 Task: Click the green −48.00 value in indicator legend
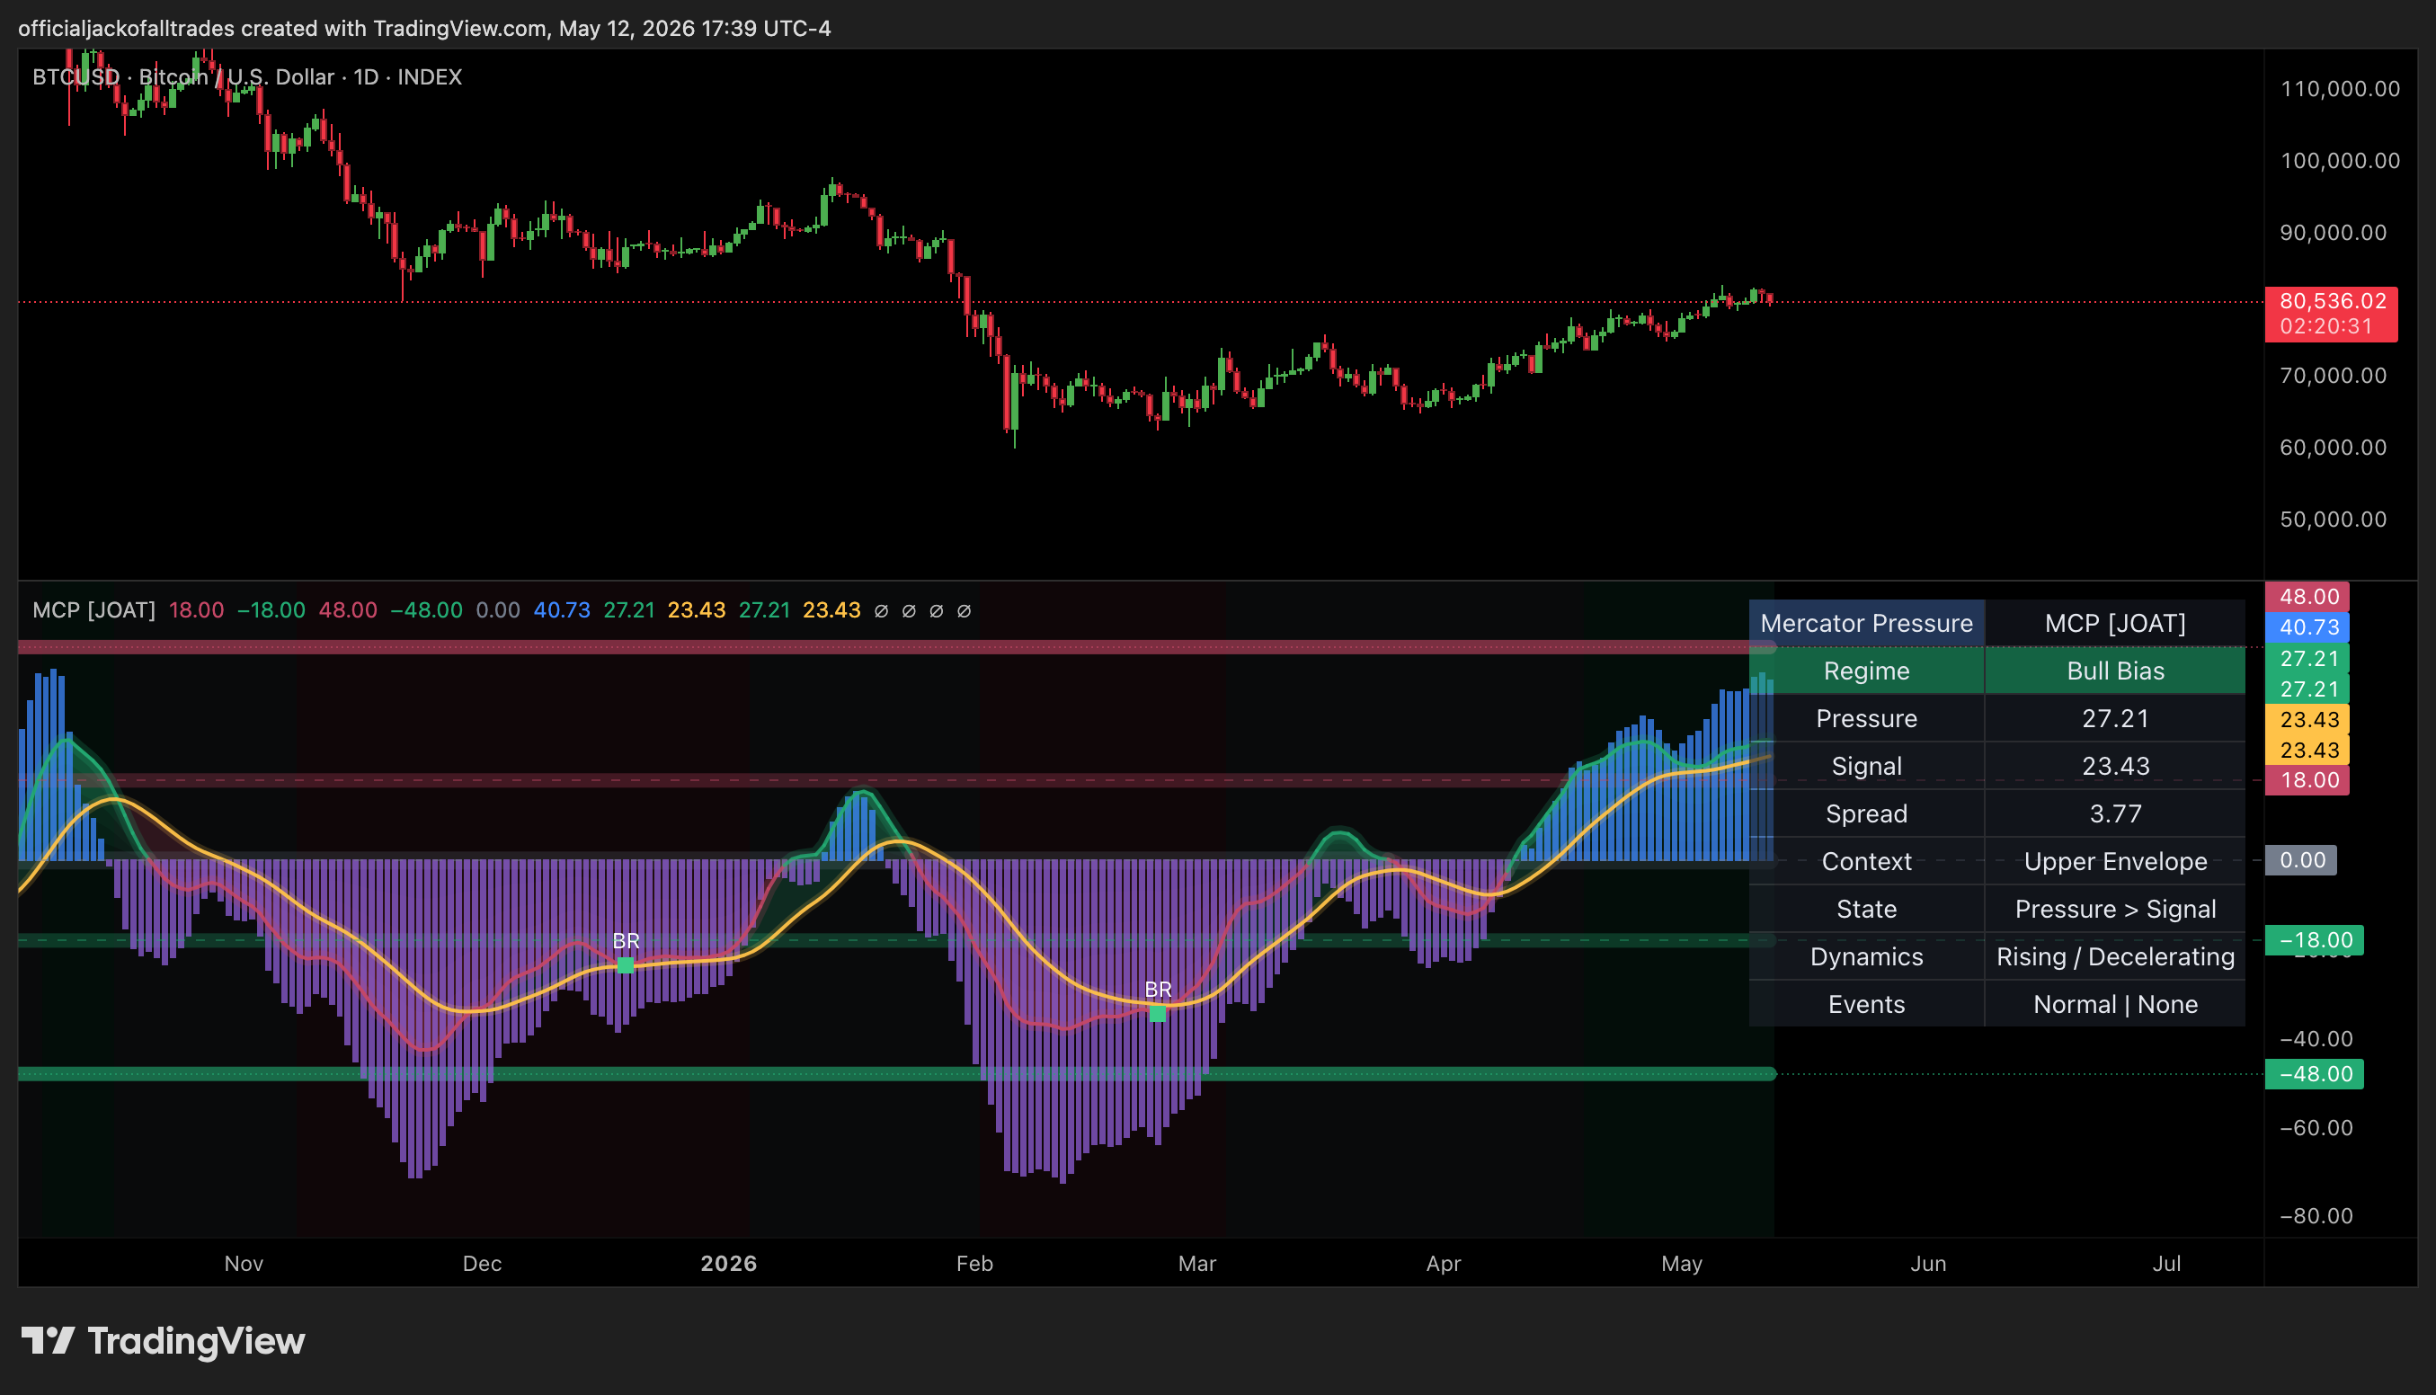pos(426,610)
